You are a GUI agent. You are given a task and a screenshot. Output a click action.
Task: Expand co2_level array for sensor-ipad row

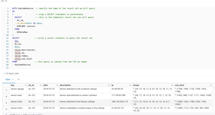point(176,95)
